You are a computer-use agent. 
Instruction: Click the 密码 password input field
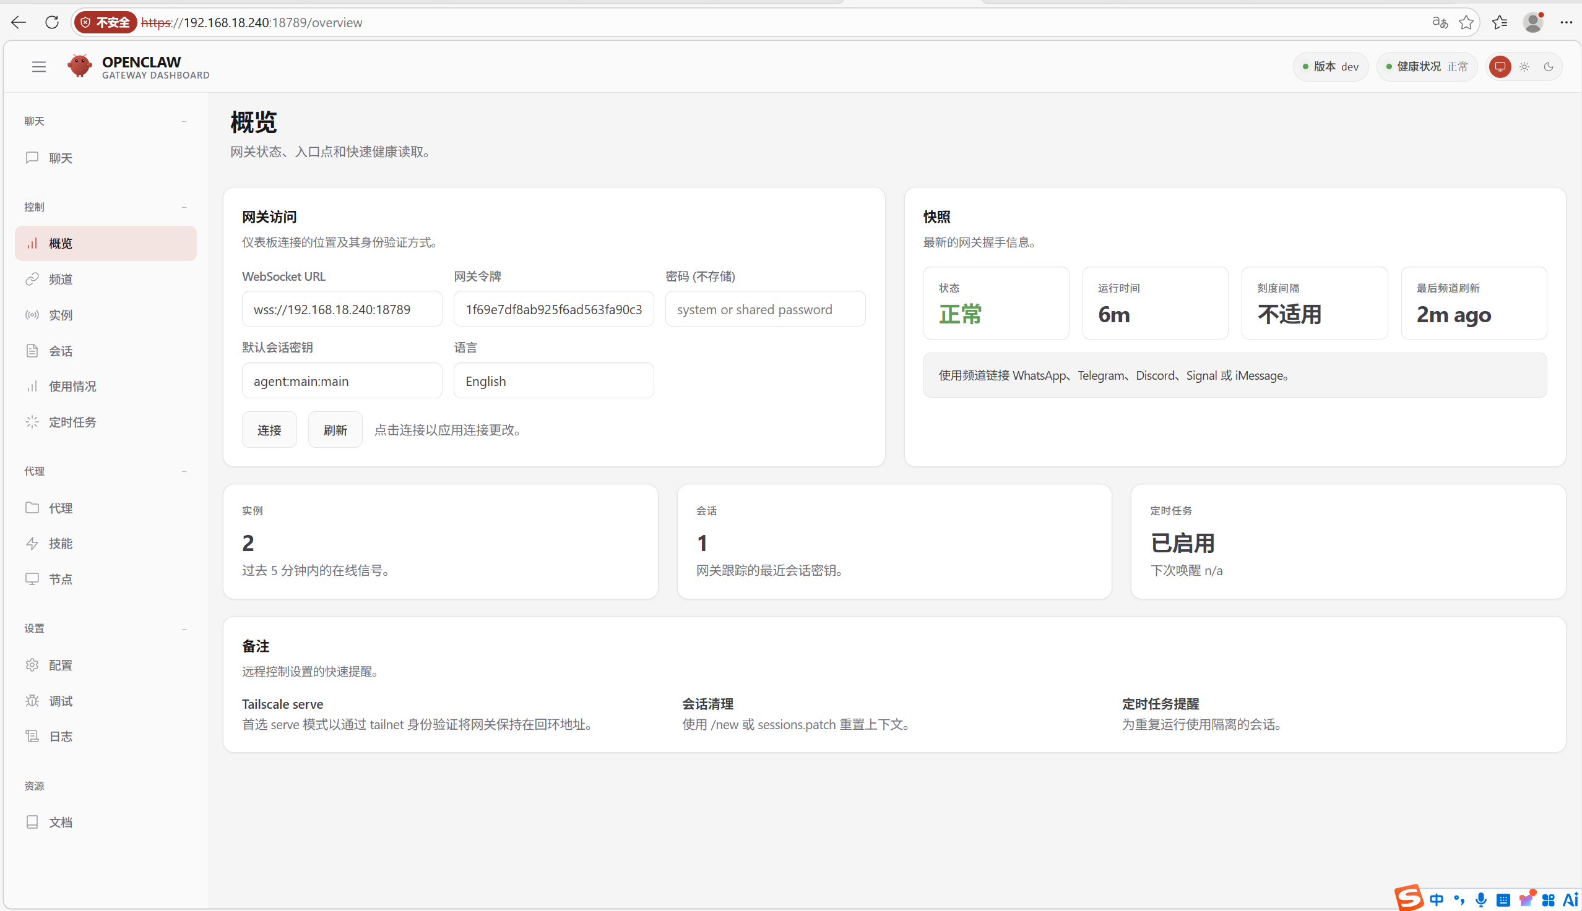[765, 309]
